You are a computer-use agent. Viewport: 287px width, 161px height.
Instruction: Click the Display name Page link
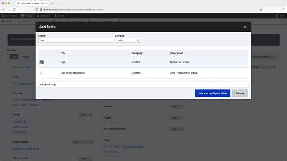pos(28,67)
